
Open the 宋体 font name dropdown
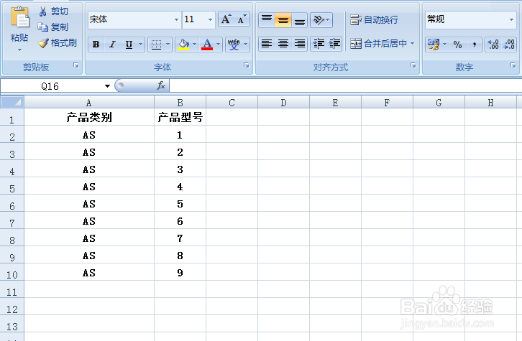pos(176,19)
